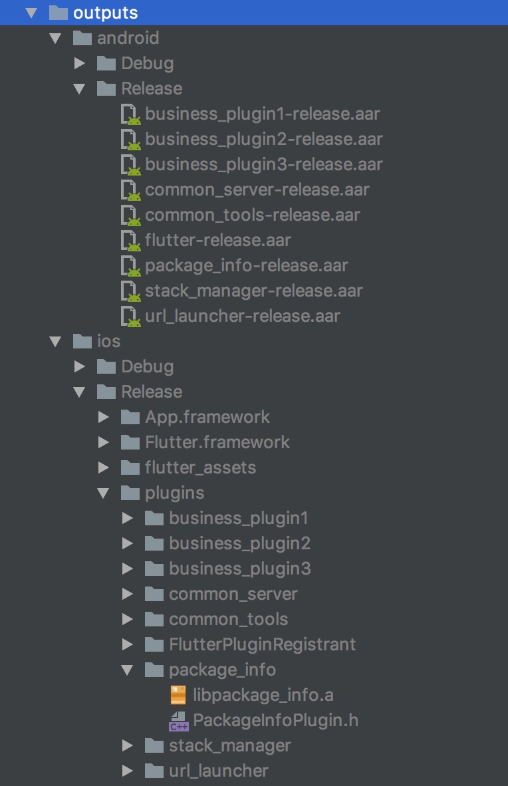508x786 pixels.
Task: Click the App.framework folder icon
Action: pos(130,416)
